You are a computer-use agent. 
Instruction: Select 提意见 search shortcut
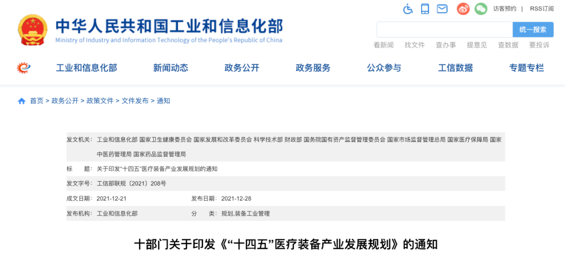coord(477,45)
